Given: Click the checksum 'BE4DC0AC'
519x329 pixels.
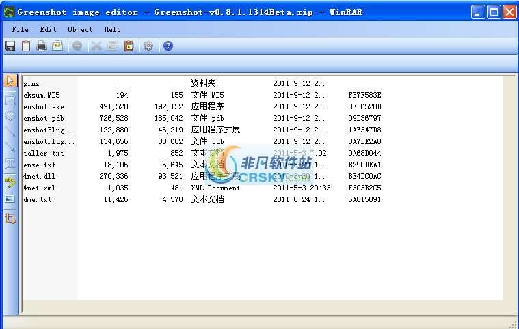Looking at the screenshot, I should [x=364, y=176].
